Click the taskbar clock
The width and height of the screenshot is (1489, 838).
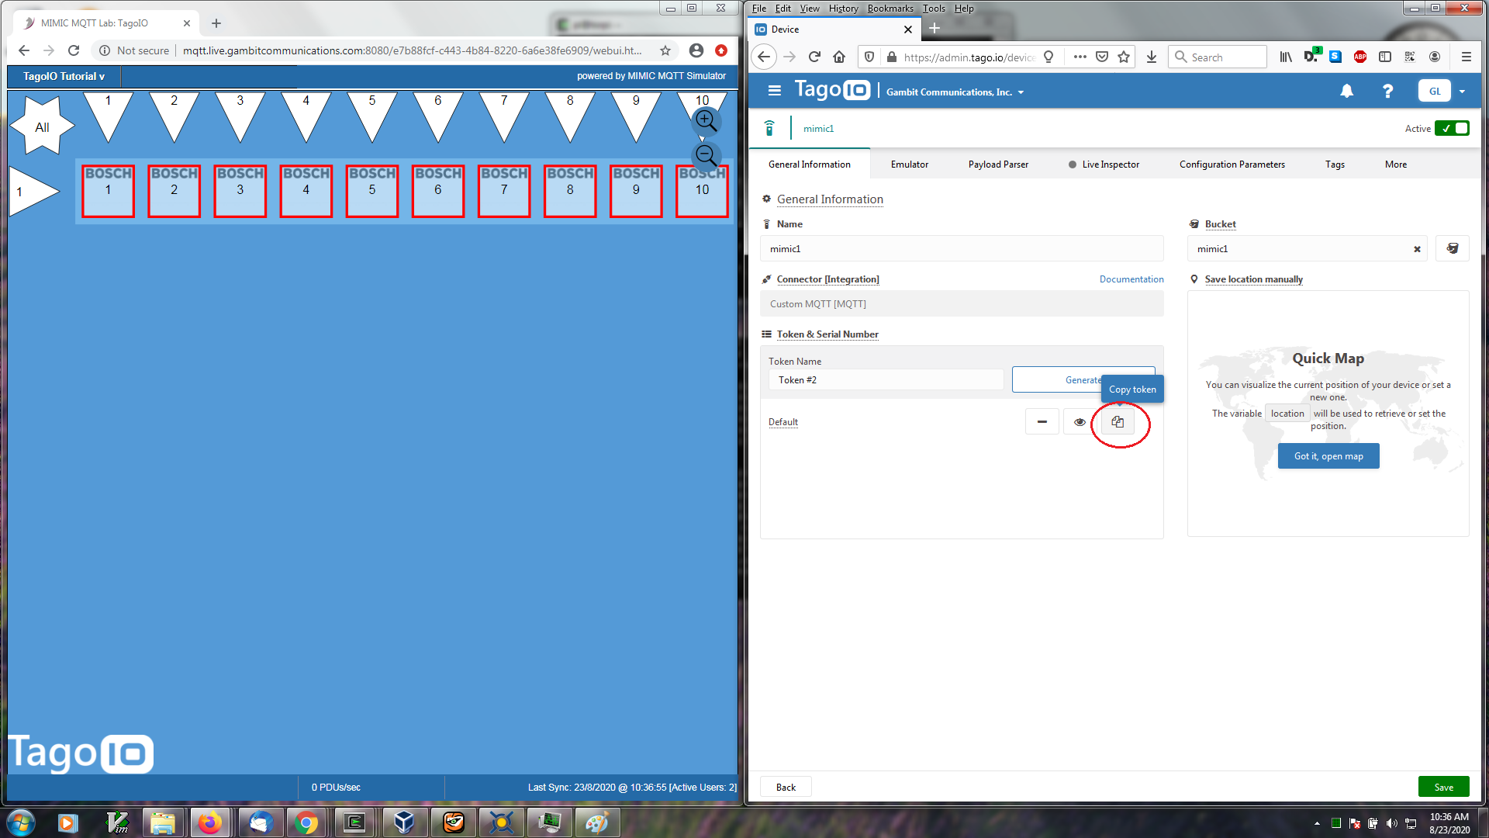pos(1449,822)
